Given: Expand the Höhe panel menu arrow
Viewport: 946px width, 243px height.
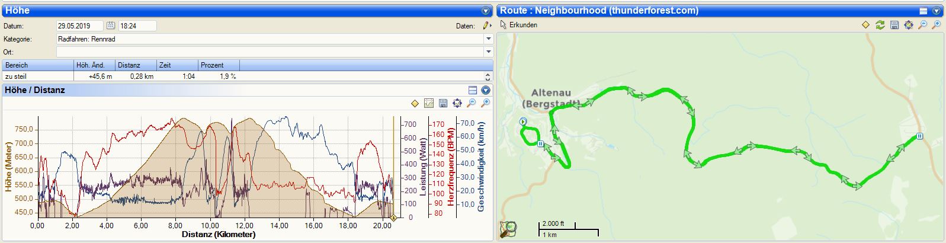Looking at the screenshot, I should (486, 11).
